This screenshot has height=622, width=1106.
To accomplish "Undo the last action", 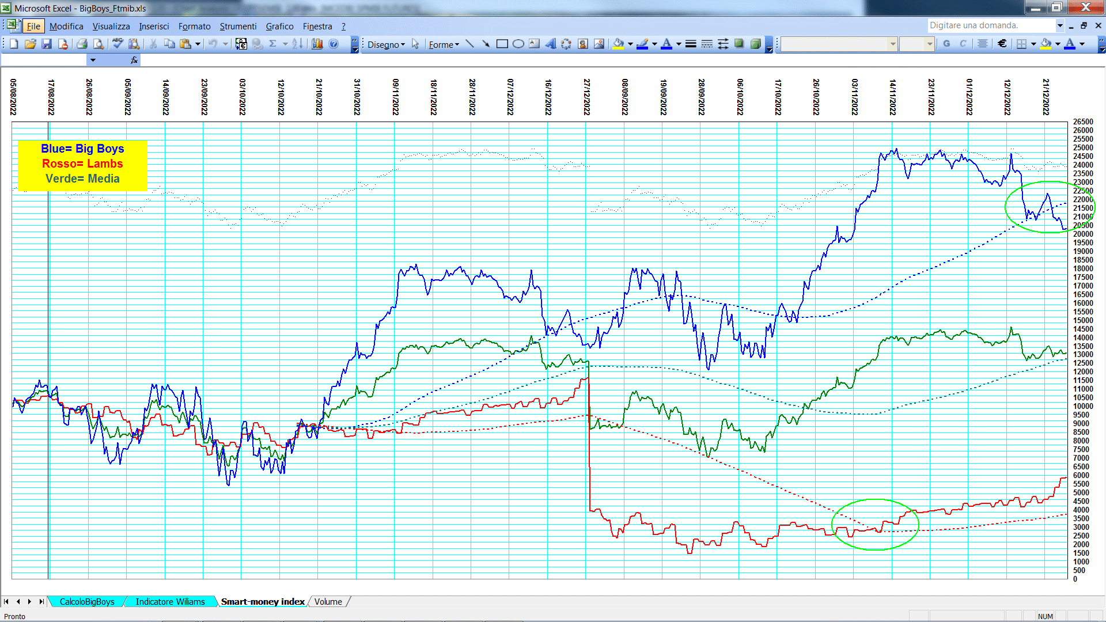I will (x=213, y=44).
